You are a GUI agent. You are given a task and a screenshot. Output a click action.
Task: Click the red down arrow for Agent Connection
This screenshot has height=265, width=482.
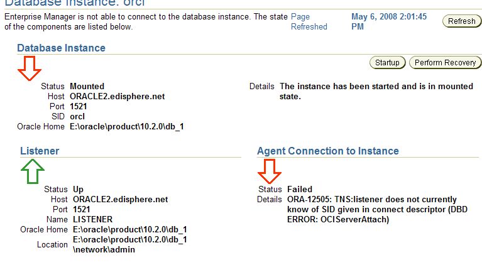270,171
